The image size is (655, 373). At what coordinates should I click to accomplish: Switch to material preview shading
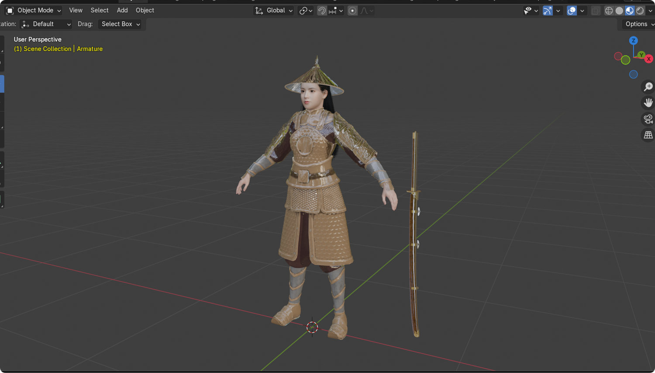click(630, 10)
